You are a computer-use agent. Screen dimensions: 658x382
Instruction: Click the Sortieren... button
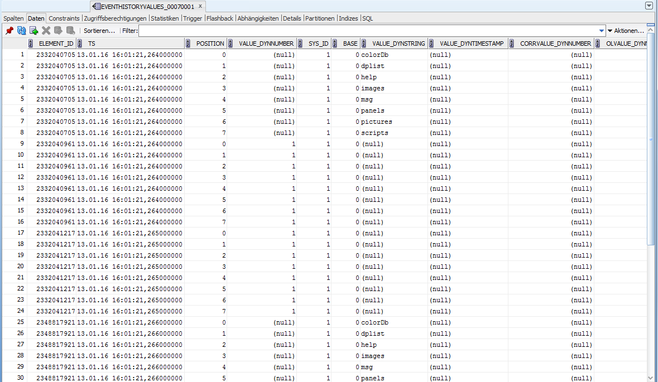click(99, 31)
